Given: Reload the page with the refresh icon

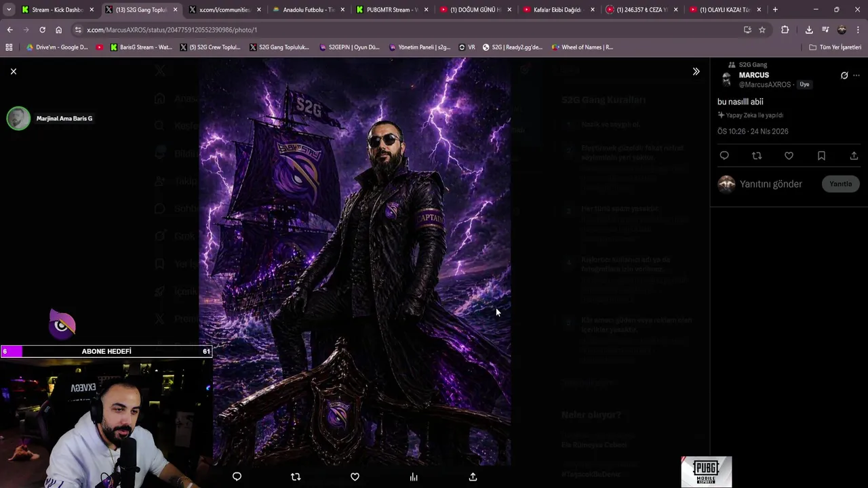Looking at the screenshot, I should pyautogui.click(x=42, y=30).
